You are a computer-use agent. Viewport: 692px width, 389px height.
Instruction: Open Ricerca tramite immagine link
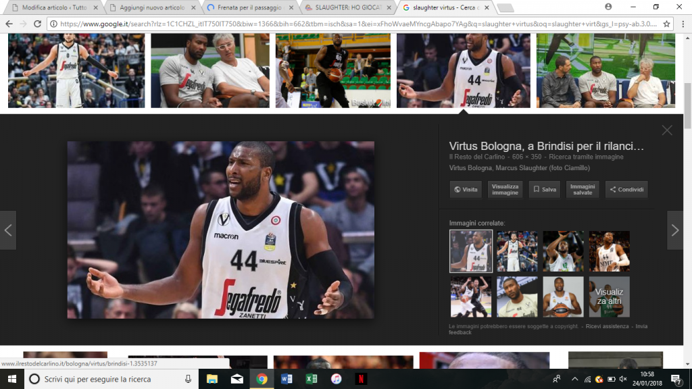click(586, 157)
